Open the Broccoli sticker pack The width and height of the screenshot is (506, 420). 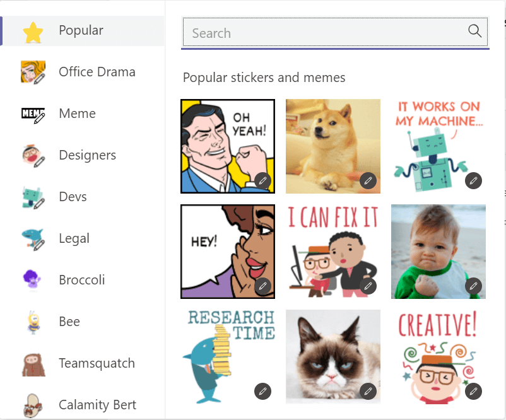[81, 280]
